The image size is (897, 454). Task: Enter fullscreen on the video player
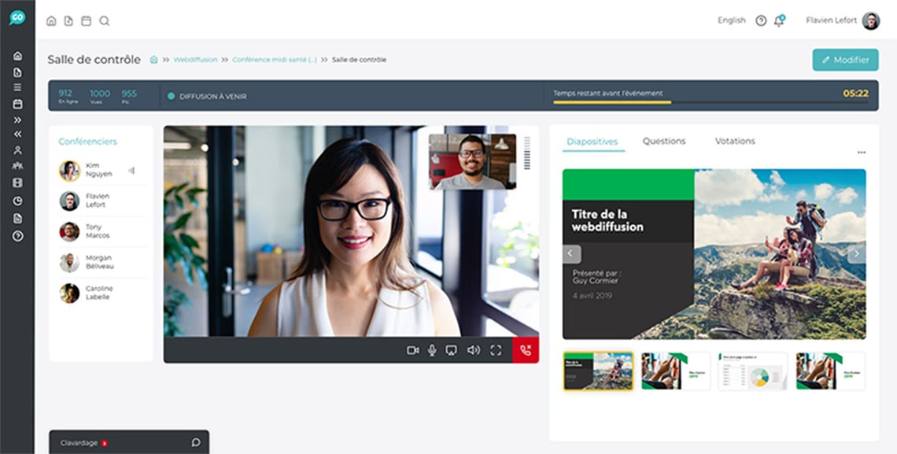[x=495, y=351]
